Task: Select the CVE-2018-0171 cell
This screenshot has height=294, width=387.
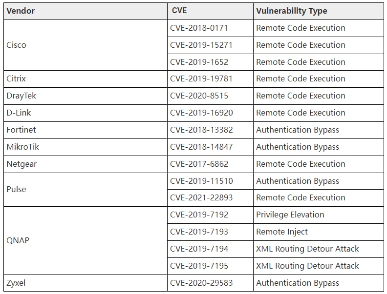Action: click(x=210, y=28)
